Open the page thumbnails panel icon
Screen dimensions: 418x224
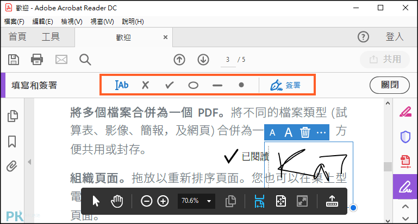click(13, 116)
